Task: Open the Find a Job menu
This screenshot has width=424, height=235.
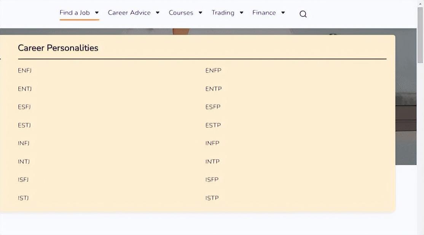Action: pos(75,13)
